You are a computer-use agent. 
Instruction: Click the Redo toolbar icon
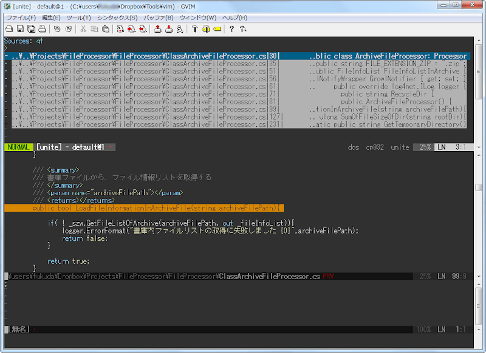[x=69, y=29]
